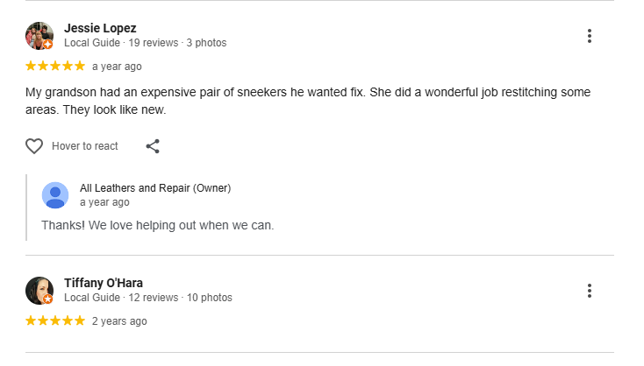Share Jessie Lopez's review

click(153, 146)
